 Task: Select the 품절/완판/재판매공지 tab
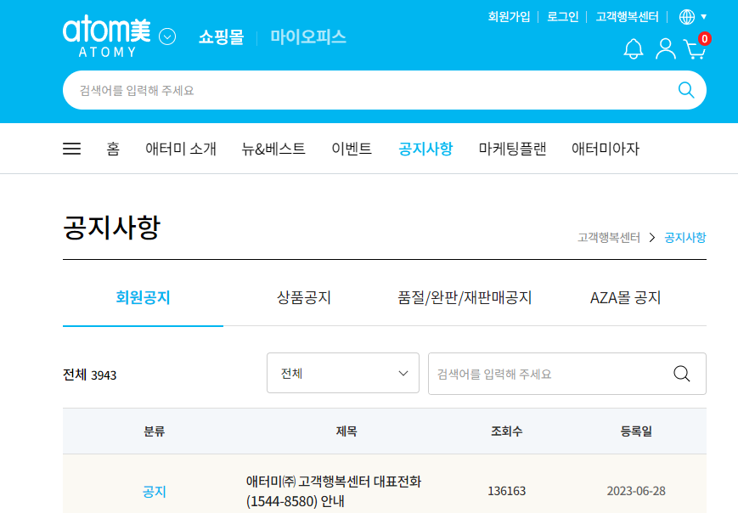click(465, 297)
